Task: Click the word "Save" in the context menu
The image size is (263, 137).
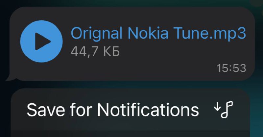Action: tap(46, 110)
